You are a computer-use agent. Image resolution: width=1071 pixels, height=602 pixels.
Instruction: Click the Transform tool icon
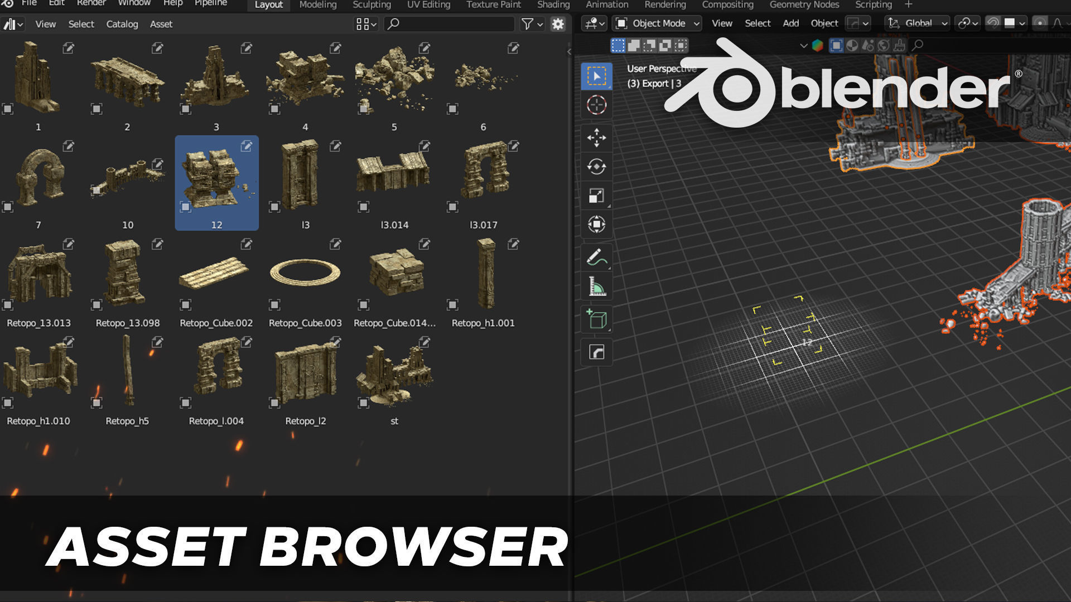click(596, 225)
